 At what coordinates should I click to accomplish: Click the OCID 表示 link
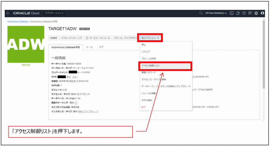(x=69, y=77)
